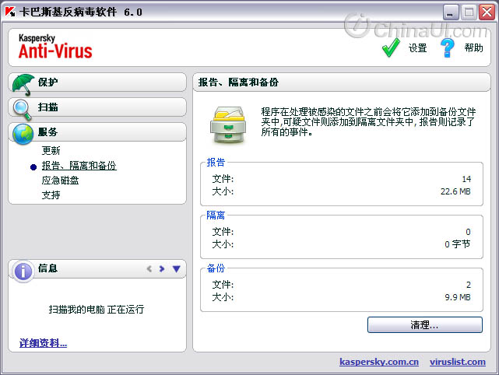Minimize the Kaspersky window
This screenshot has height=375, width=499.
tap(451, 12)
